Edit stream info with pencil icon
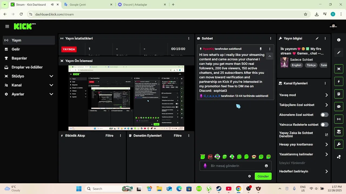The image size is (346, 194). click(x=317, y=39)
